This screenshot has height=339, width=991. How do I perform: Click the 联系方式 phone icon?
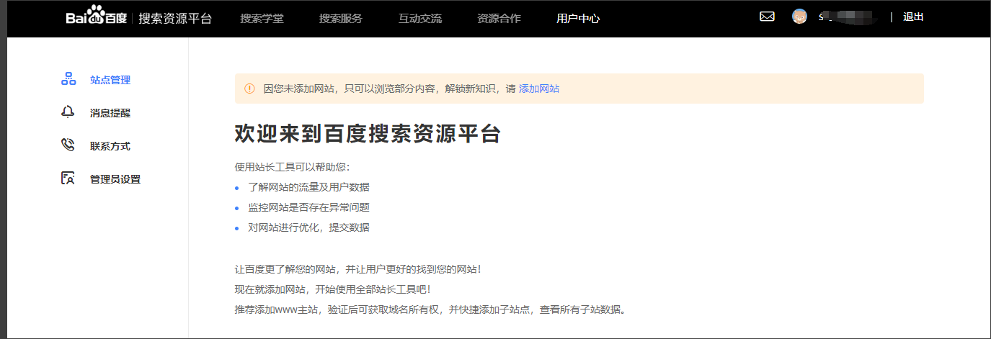tap(68, 145)
